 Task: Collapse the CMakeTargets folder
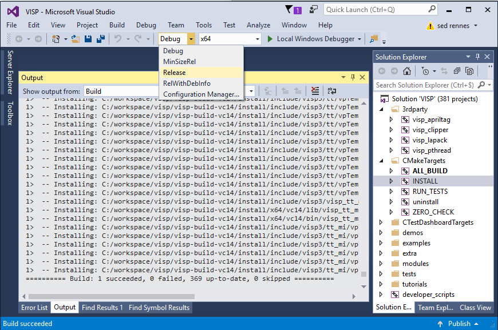pyautogui.click(x=381, y=161)
